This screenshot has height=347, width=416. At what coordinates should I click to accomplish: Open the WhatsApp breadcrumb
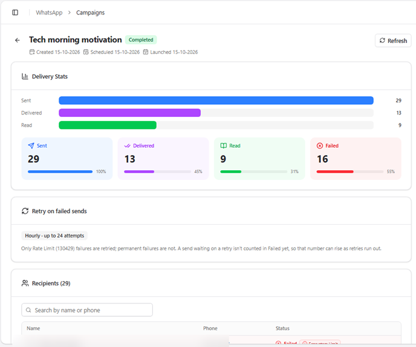pyautogui.click(x=49, y=13)
